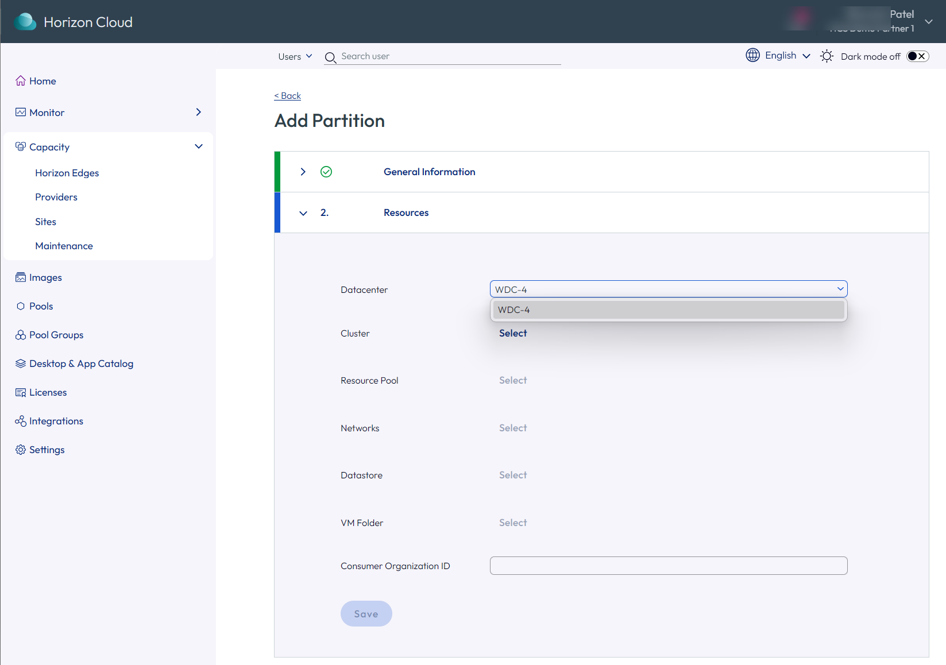Open the Datacenter combo box

(669, 289)
